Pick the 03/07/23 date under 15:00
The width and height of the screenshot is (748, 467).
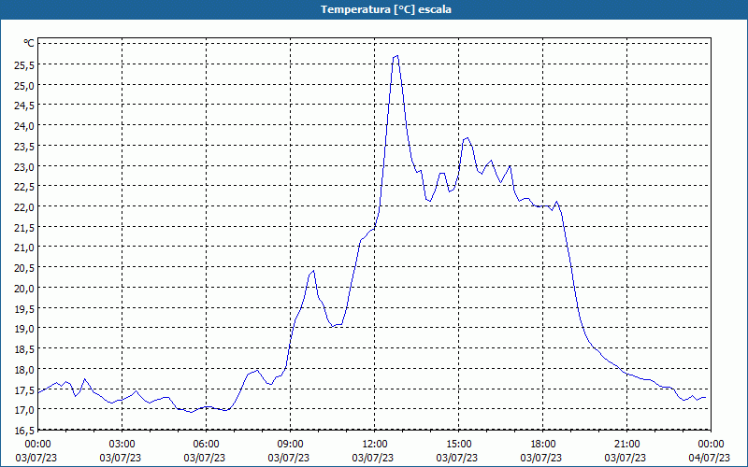pyautogui.click(x=457, y=458)
